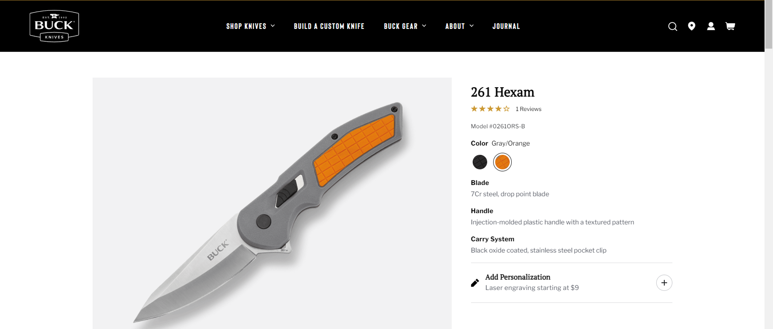This screenshot has height=329, width=773.
Task: Open the 1 Reviews link
Action: [x=528, y=109]
